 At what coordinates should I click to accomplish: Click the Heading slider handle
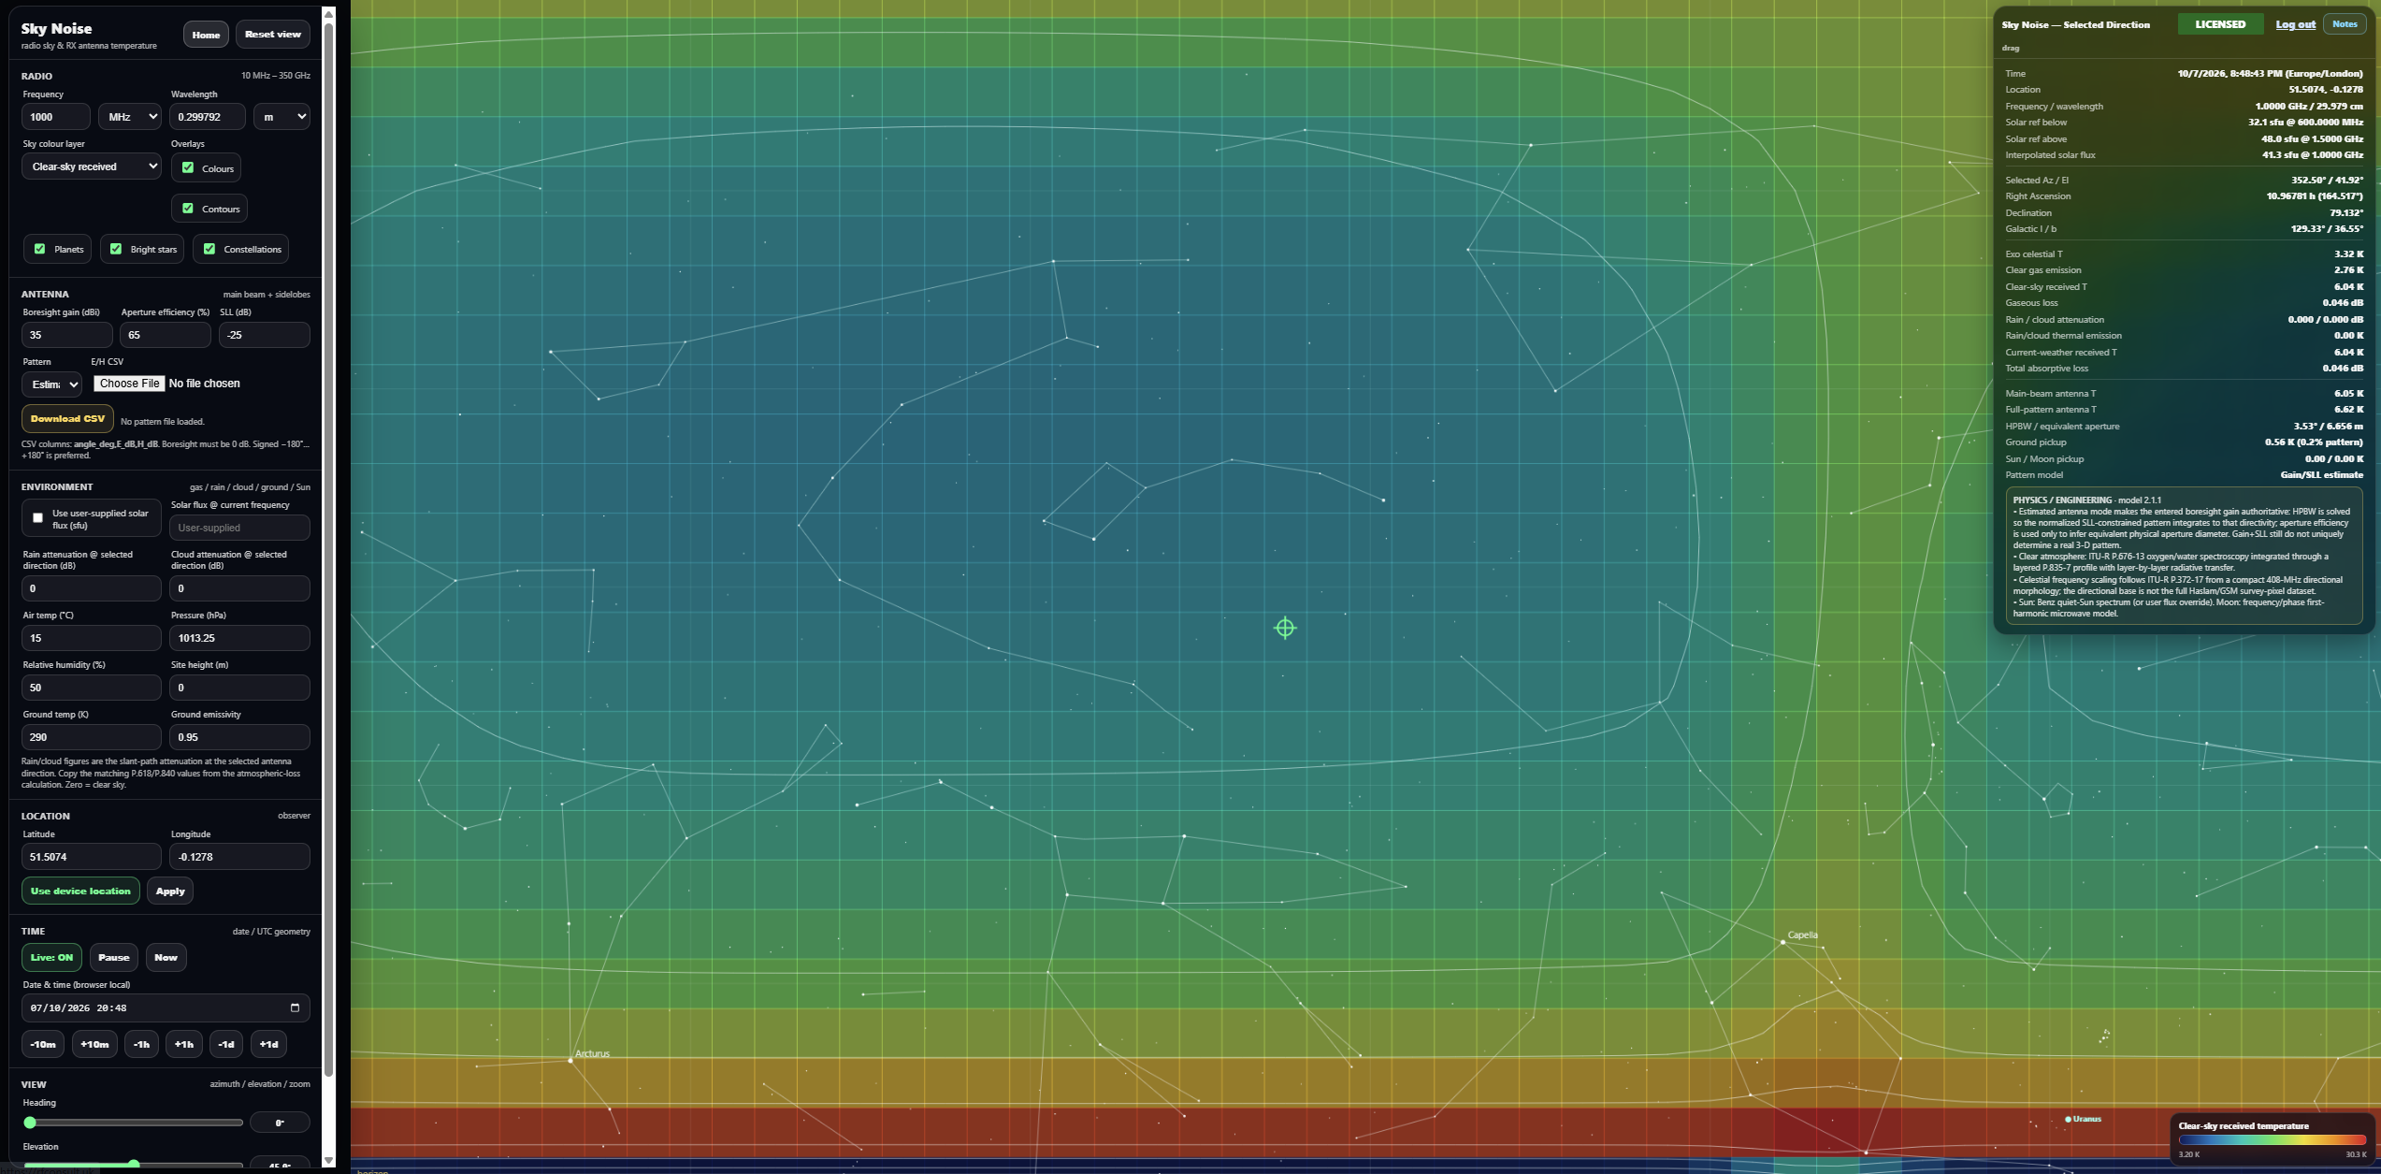point(30,1123)
